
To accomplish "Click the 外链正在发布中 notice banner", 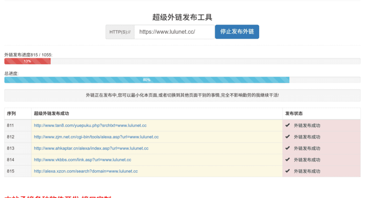I will coord(182,96).
